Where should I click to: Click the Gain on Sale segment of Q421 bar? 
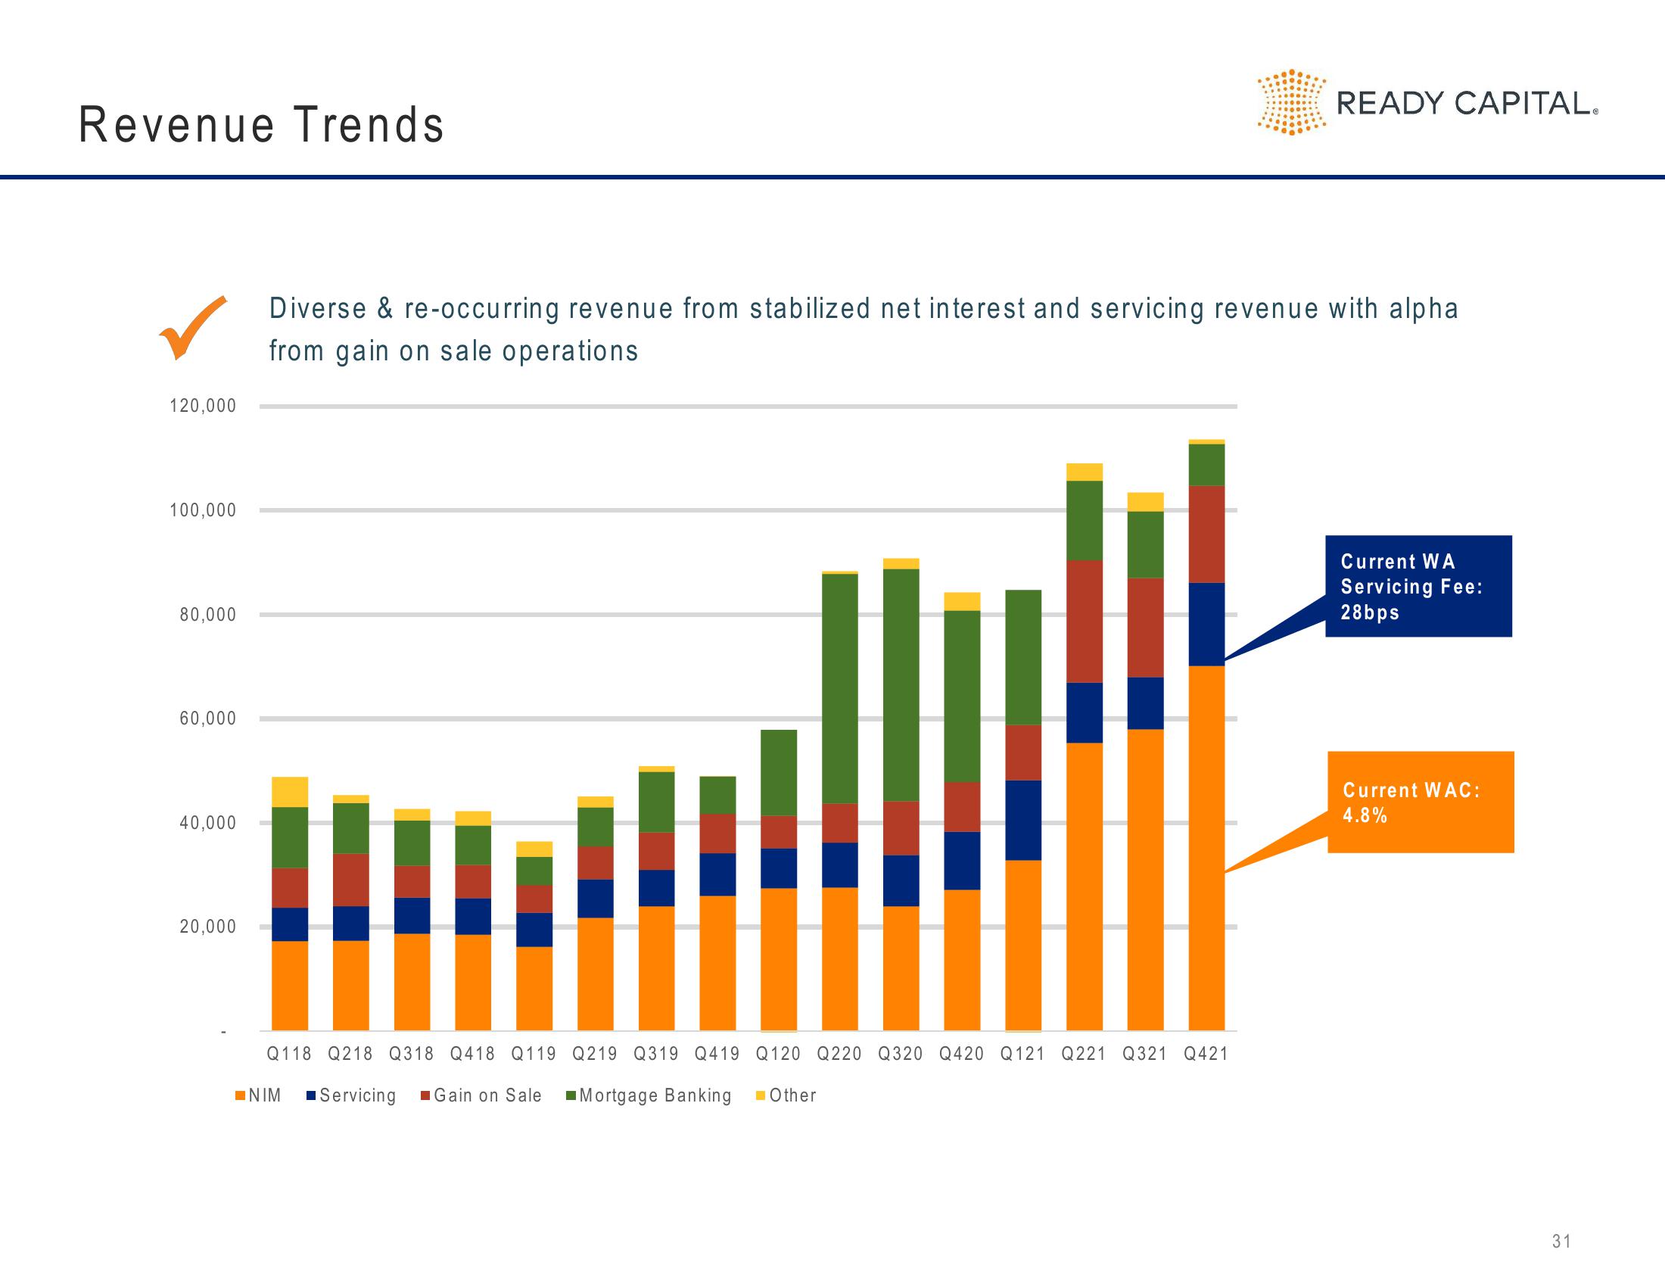pyautogui.click(x=1207, y=534)
